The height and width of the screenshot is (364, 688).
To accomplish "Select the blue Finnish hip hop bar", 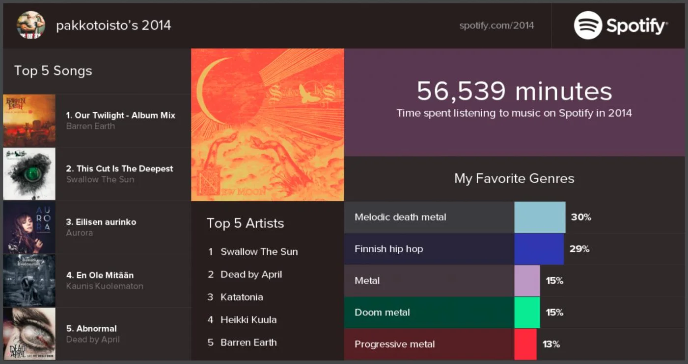I will coord(539,249).
